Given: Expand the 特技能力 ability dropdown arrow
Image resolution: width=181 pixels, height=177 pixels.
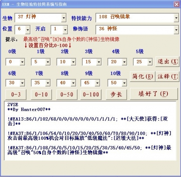Looking at the screenshot, I should click(x=176, y=18).
